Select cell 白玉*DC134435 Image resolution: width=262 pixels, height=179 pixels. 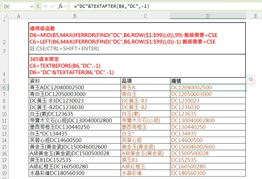75,134
